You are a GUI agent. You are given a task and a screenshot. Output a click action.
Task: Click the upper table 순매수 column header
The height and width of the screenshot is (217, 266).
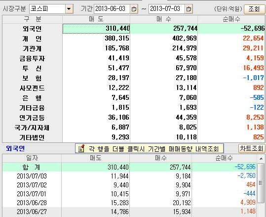point(231,19)
